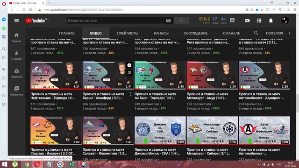Add Барыс - Авангард video to Watch later

click(129, 65)
